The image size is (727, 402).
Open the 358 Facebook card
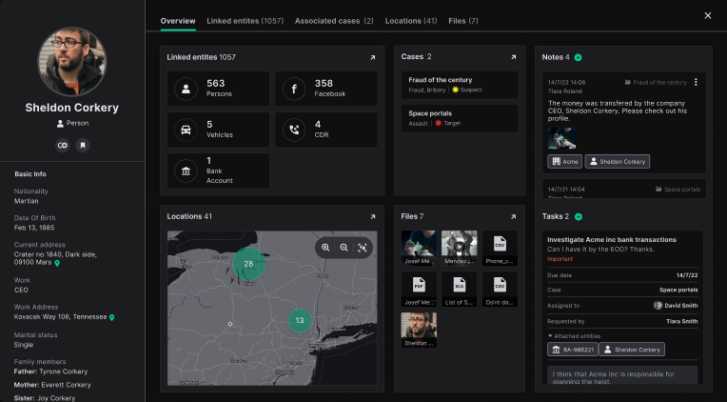pyautogui.click(x=326, y=89)
